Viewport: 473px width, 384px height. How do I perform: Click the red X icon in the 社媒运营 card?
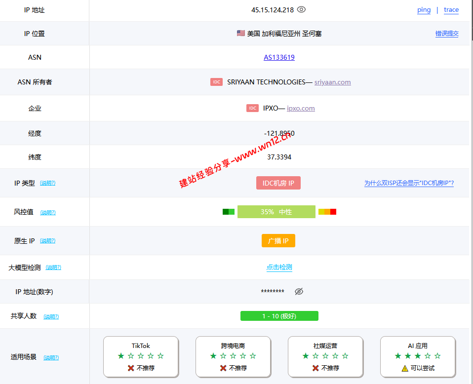click(x=315, y=368)
